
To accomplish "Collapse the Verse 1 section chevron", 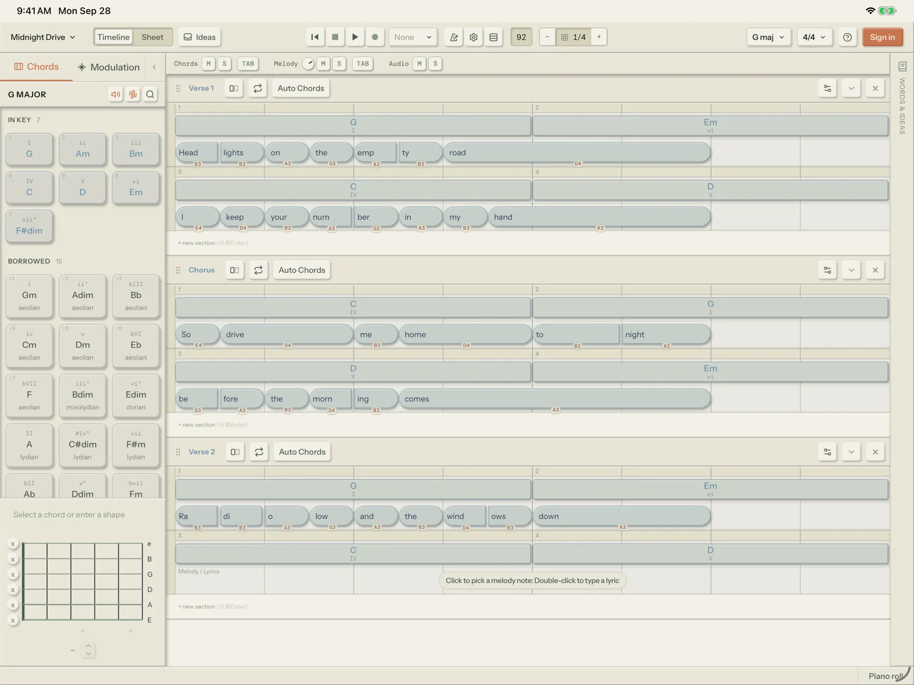I will click(851, 88).
